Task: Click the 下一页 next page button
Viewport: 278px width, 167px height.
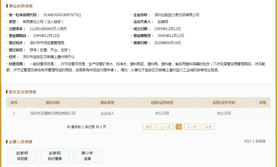Action: 192,127
